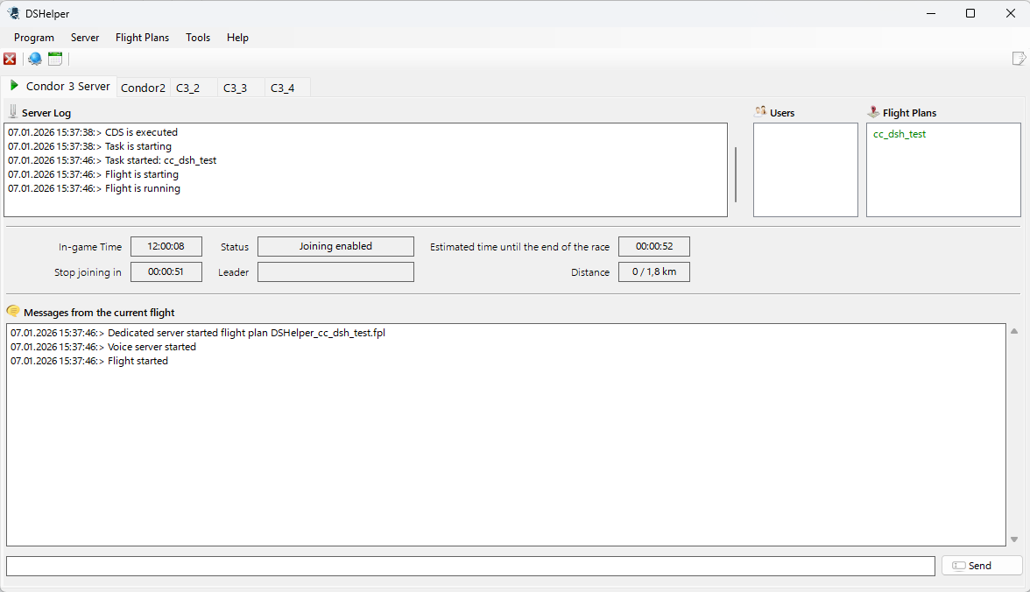
Task: Open the Tools menu
Action: (x=198, y=38)
